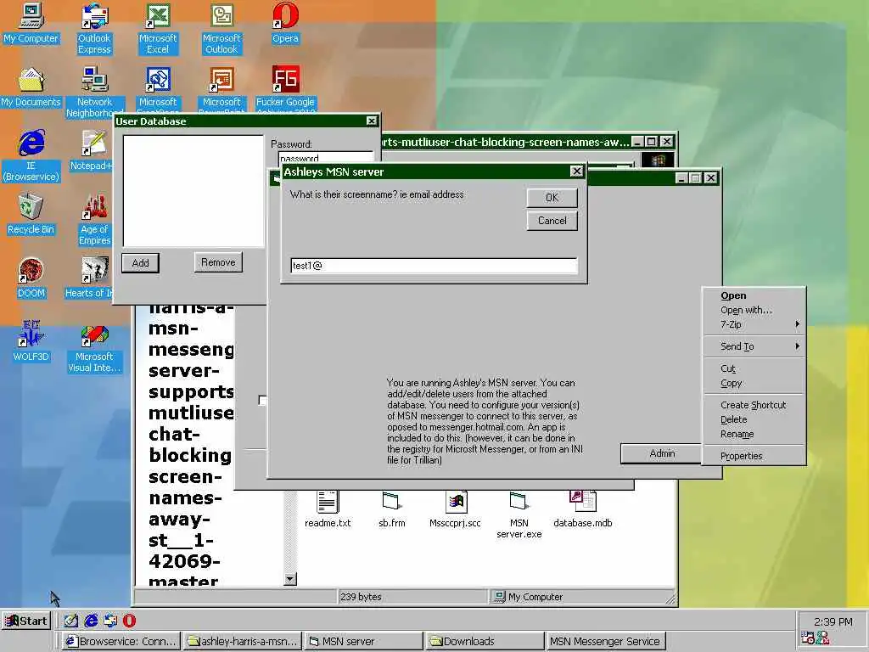
Task: Select the Opera desktop shortcut
Action: pos(285,24)
